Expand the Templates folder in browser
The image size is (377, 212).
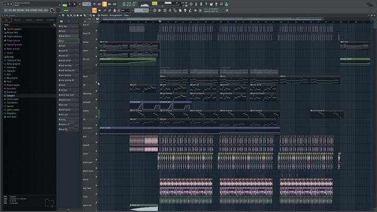(10, 113)
